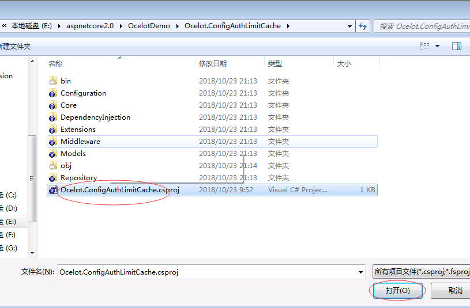Expand file name combo box dropdown

[360, 272]
